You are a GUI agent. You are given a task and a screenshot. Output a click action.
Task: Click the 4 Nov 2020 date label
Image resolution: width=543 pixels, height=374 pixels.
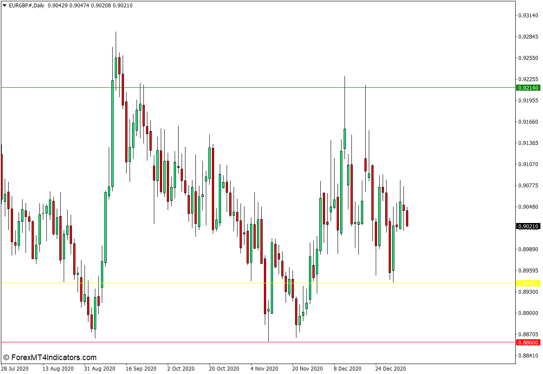click(x=264, y=369)
